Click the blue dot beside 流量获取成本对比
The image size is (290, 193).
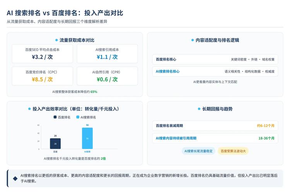tap(56, 40)
